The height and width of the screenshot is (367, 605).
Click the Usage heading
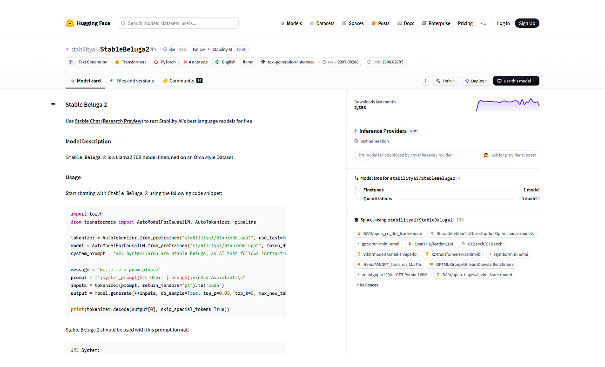tap(73, 177)
